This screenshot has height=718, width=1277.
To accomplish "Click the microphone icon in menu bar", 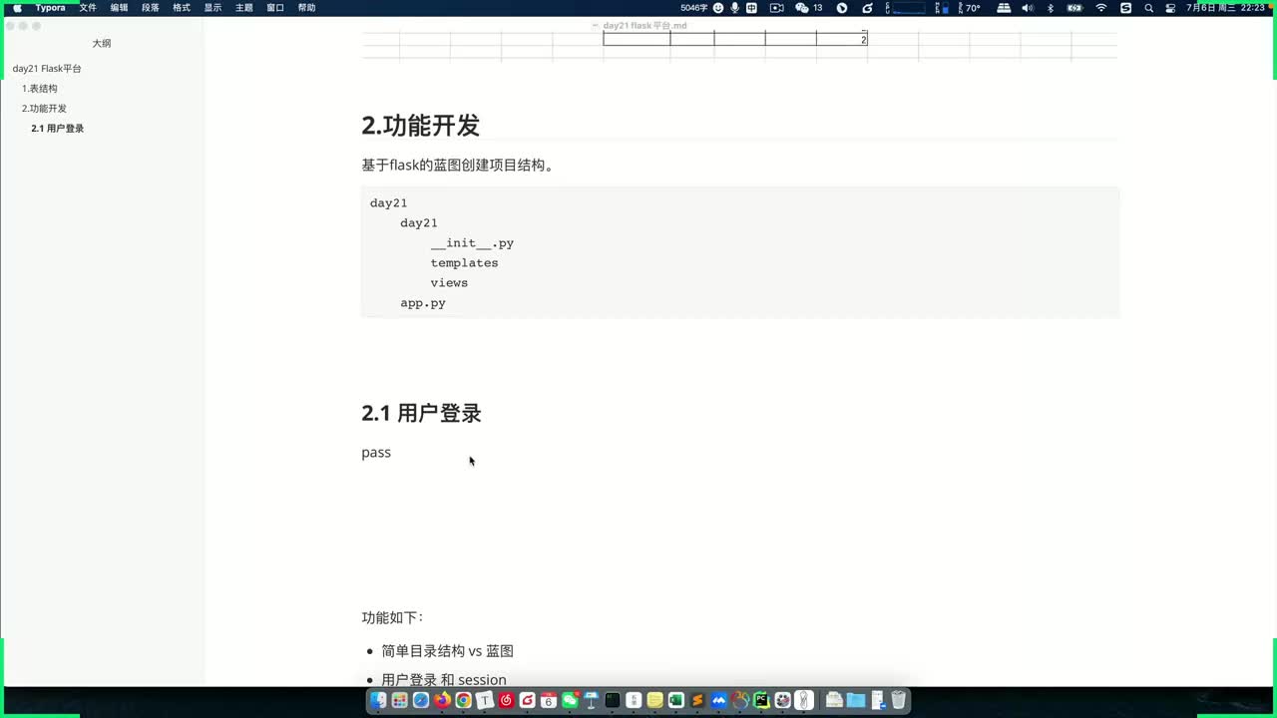I will 735,8.
